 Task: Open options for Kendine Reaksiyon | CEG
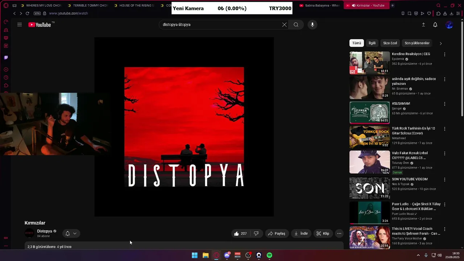[x=444, y=54]
